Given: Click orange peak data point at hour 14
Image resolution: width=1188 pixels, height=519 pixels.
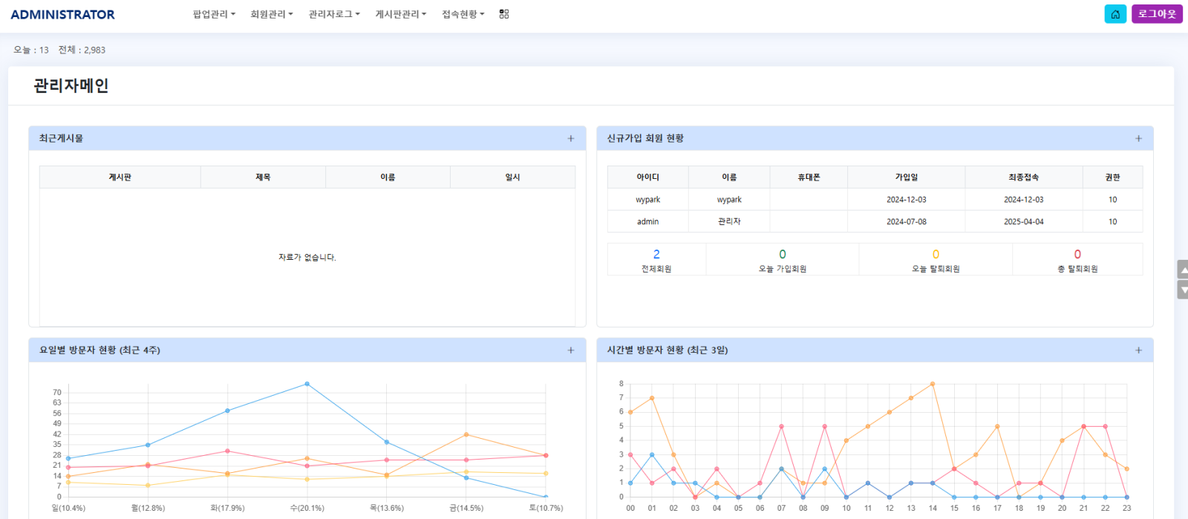Looking at the screenshot, I should tap(933, 384).
